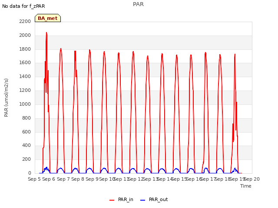Viewport: 278px width, 208px height.
Task: Click the 1600 y-axis tick label
Action: pyautogui.click(x=25, y=62)
